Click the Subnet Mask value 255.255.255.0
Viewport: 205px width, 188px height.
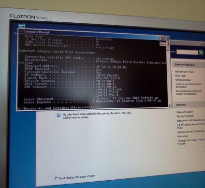(x=108, y=78)
